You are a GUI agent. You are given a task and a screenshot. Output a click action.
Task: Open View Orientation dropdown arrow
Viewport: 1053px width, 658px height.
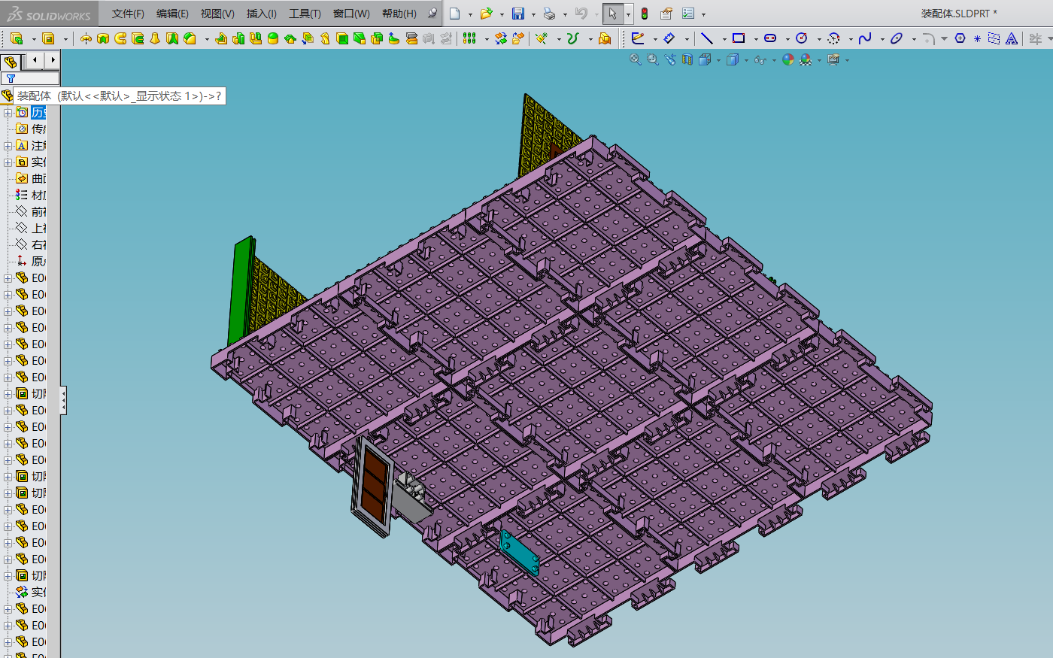tap(718, 60)
